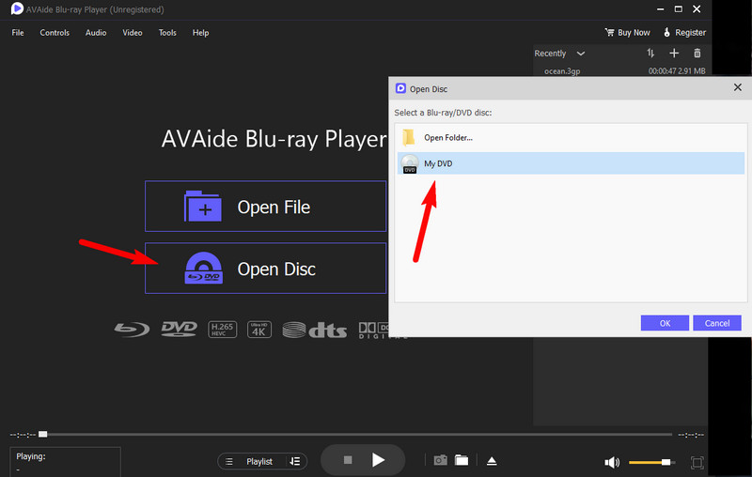
Task: Open the Help menu
Action: pyautogui.click(x=200, y=33)
